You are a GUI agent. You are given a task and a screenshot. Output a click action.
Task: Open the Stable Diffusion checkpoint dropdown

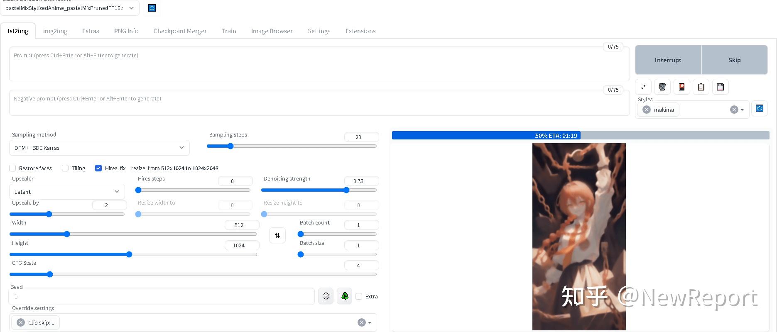click(x=70, y=8)
